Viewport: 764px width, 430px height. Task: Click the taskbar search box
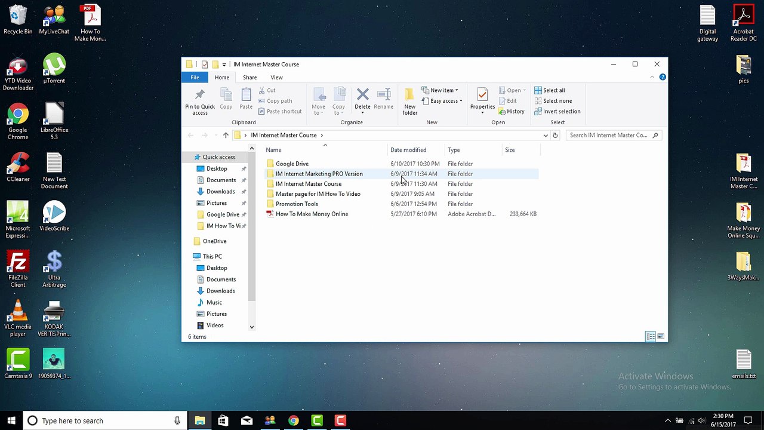[104, 420]
